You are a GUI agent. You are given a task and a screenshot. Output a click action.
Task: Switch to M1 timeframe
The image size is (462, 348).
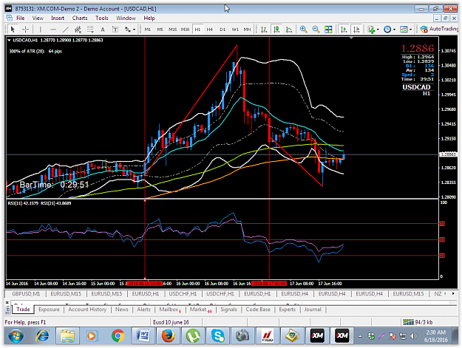[148, 29]
